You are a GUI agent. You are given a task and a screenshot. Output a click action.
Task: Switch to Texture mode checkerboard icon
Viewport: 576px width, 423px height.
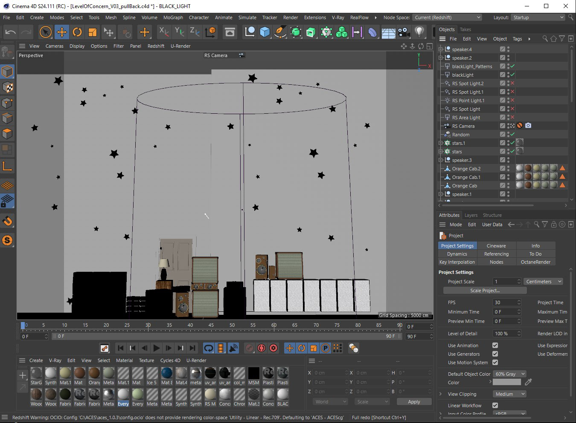pos(7,87)
